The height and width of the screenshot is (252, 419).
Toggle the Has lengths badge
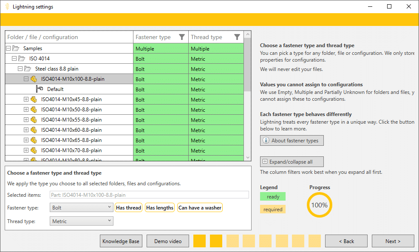pos(159,207)
